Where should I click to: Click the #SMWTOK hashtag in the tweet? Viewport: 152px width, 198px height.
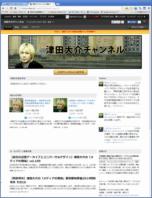pyautogui.click(x=118, y=106)
